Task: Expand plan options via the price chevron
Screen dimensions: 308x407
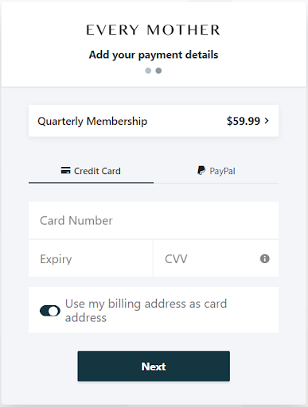Action: point(267,121)
